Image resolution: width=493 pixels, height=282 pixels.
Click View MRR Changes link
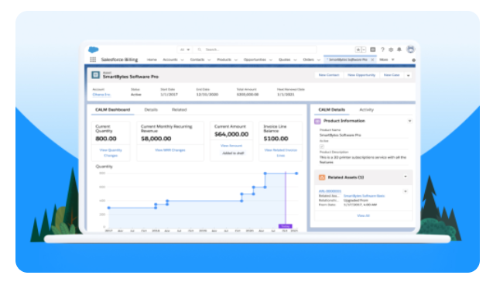click(x=170, y=150)
